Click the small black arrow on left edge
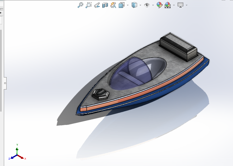The image size is (233, 166). 1,13
